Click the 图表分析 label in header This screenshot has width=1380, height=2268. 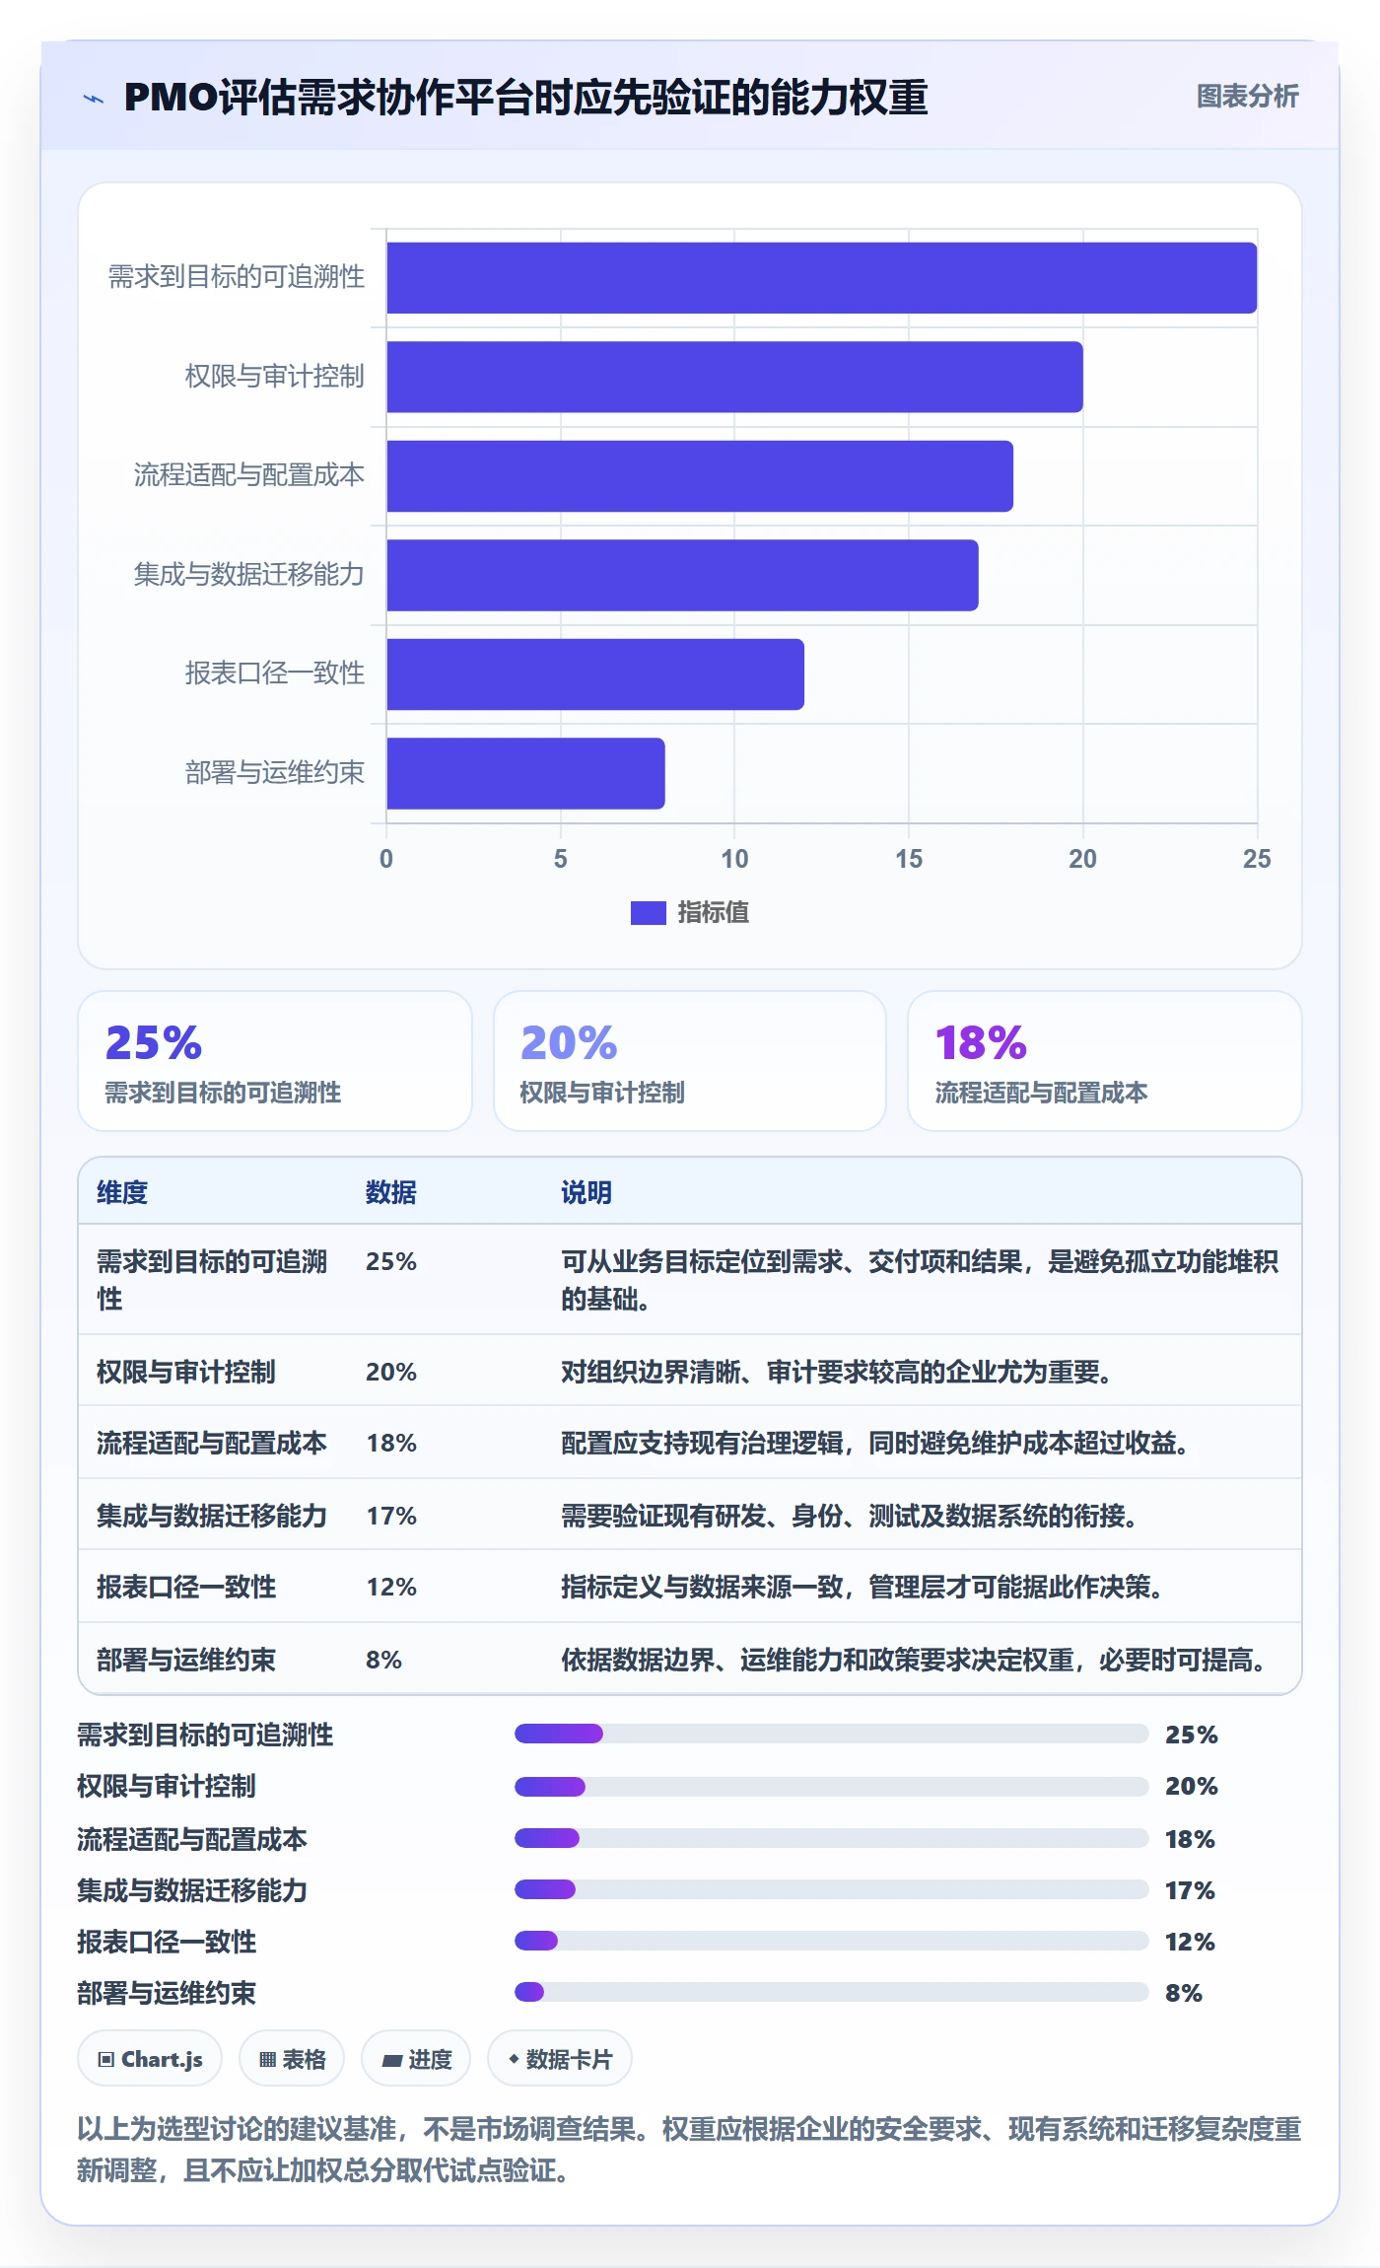tap(1247, 97)
